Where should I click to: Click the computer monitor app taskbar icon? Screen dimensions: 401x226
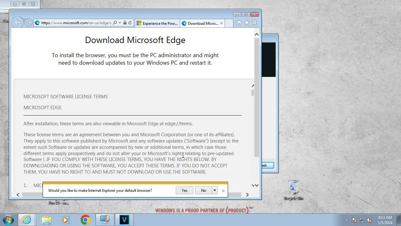tap(105, 220)
